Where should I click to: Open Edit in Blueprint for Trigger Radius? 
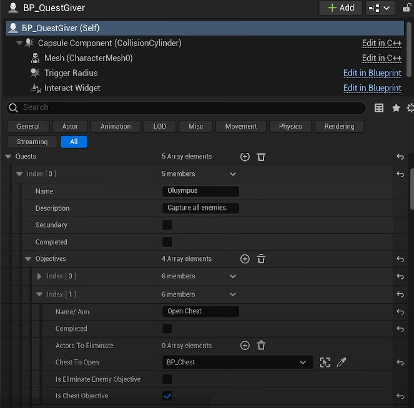click(x=372, y=73)
